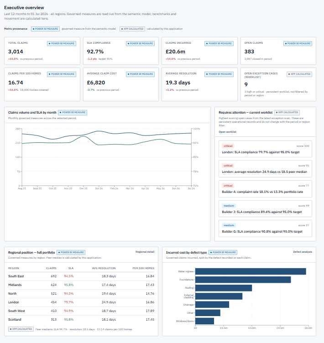Click the Roofing bar in defect chart
The image size is (324, 343).
[x=224, y=288]
